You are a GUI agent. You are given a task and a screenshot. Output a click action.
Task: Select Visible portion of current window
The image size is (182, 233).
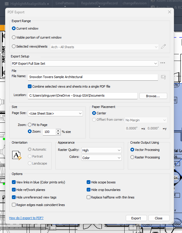(x=14, y=37)
